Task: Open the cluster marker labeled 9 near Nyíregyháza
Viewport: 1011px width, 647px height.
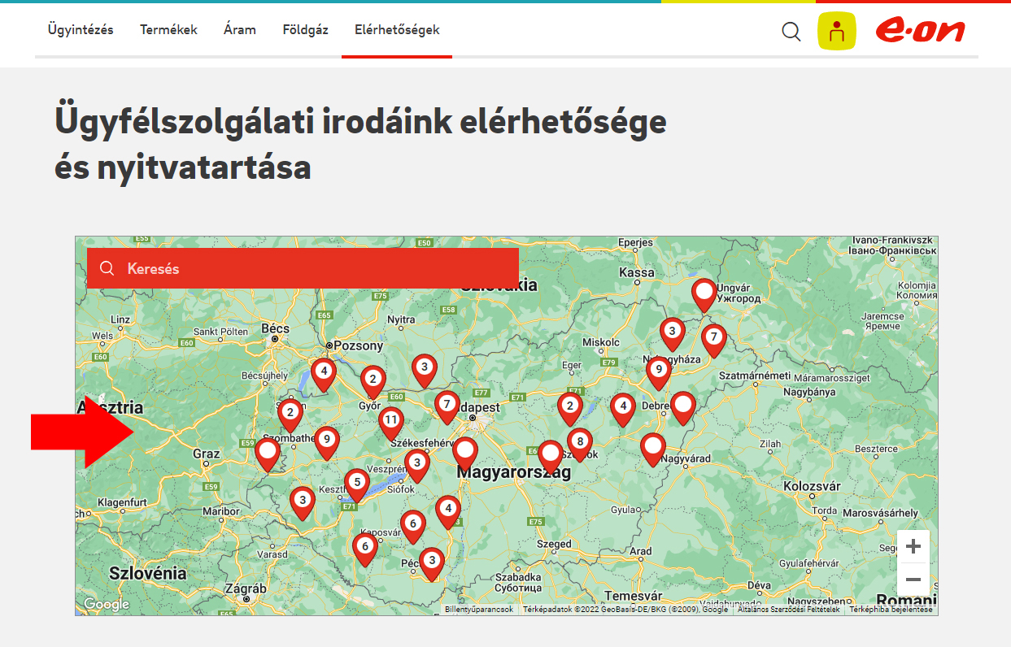Action: tap(658, 369)
